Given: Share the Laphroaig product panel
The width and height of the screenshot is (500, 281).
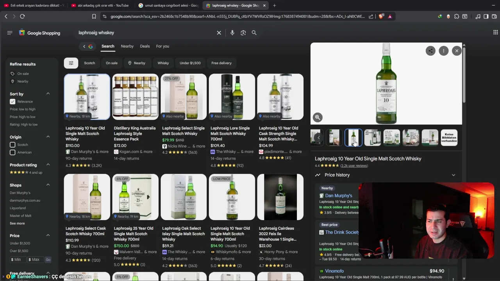Looking at the screenshot, I should click(x=430, y=51).
